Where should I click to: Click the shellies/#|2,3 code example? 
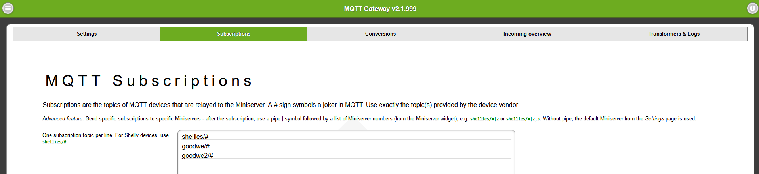pos(523,119)
